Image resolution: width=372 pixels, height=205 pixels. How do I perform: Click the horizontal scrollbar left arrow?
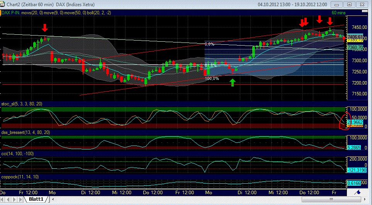coord(53,199)
